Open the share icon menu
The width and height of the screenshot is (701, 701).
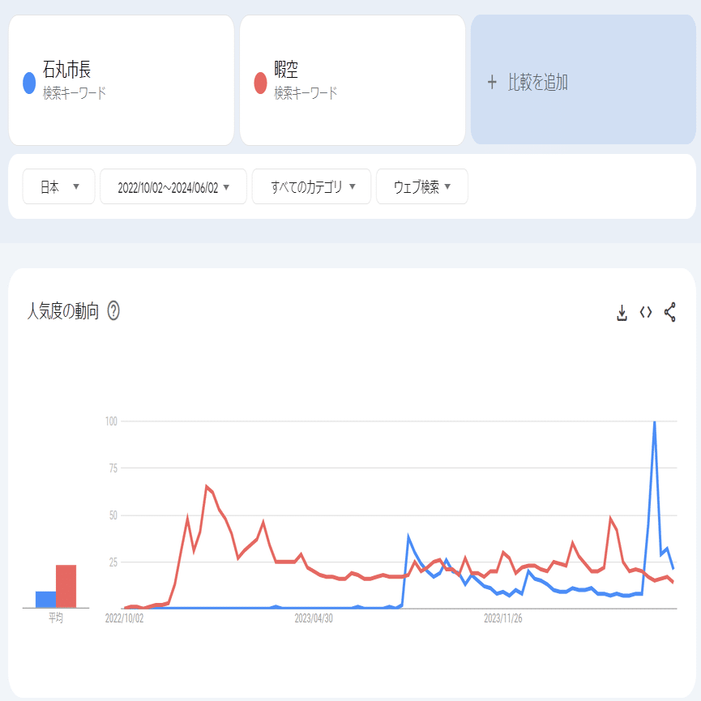pos(670,313)
